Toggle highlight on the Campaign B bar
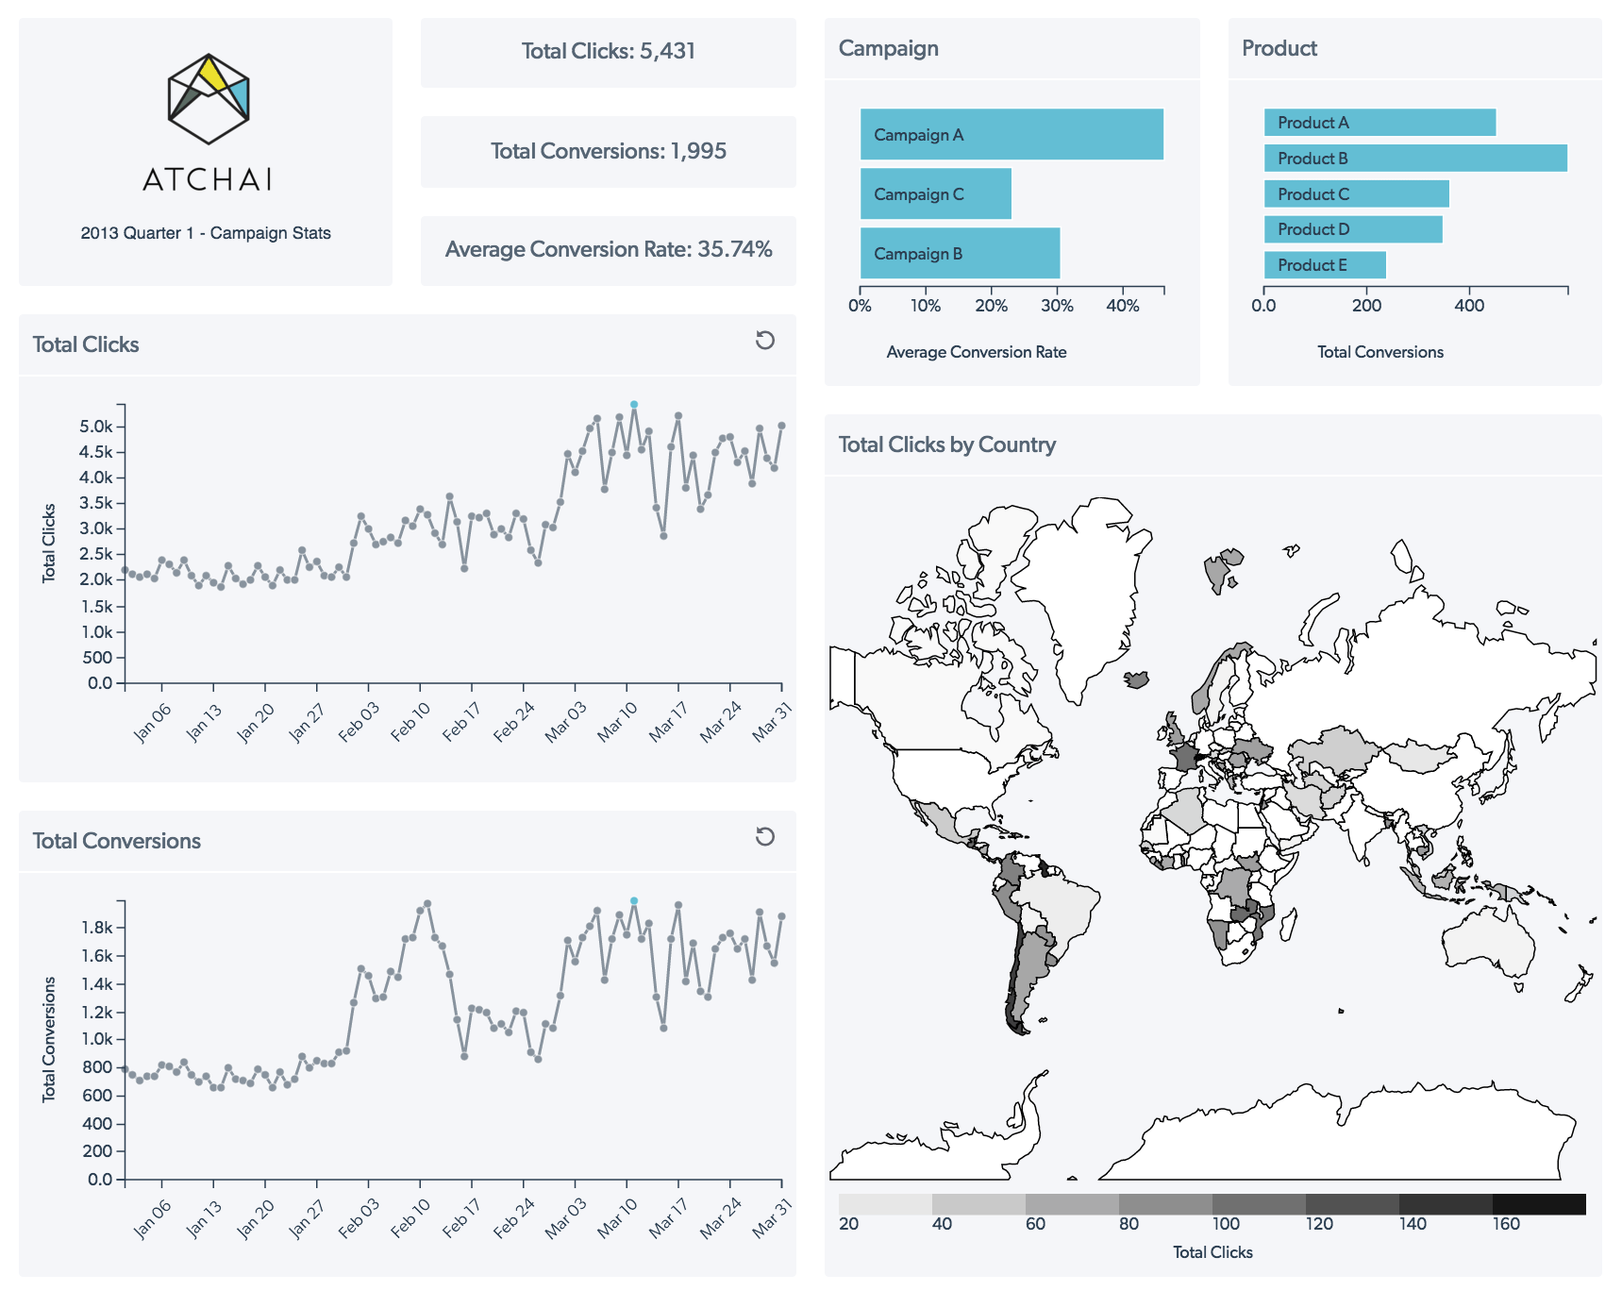Viewport: 1622px width, 1291px height. [959, 253]
